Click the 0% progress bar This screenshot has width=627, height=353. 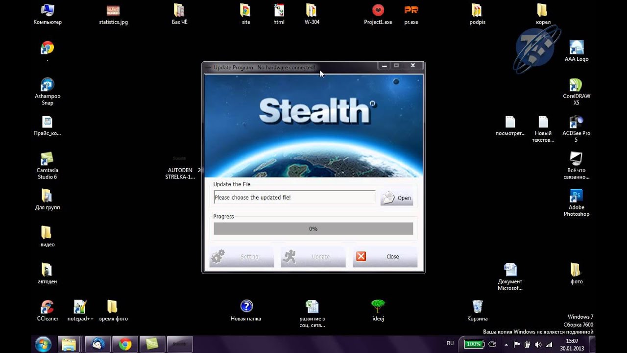(313, 228)
